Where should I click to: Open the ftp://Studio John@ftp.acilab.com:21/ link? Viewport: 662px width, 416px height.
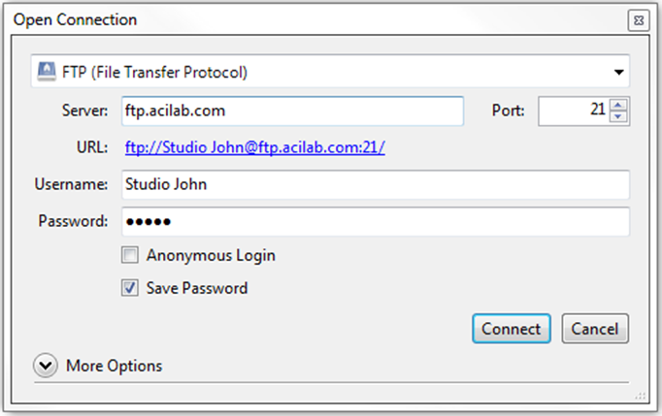(x=254, y=147)
